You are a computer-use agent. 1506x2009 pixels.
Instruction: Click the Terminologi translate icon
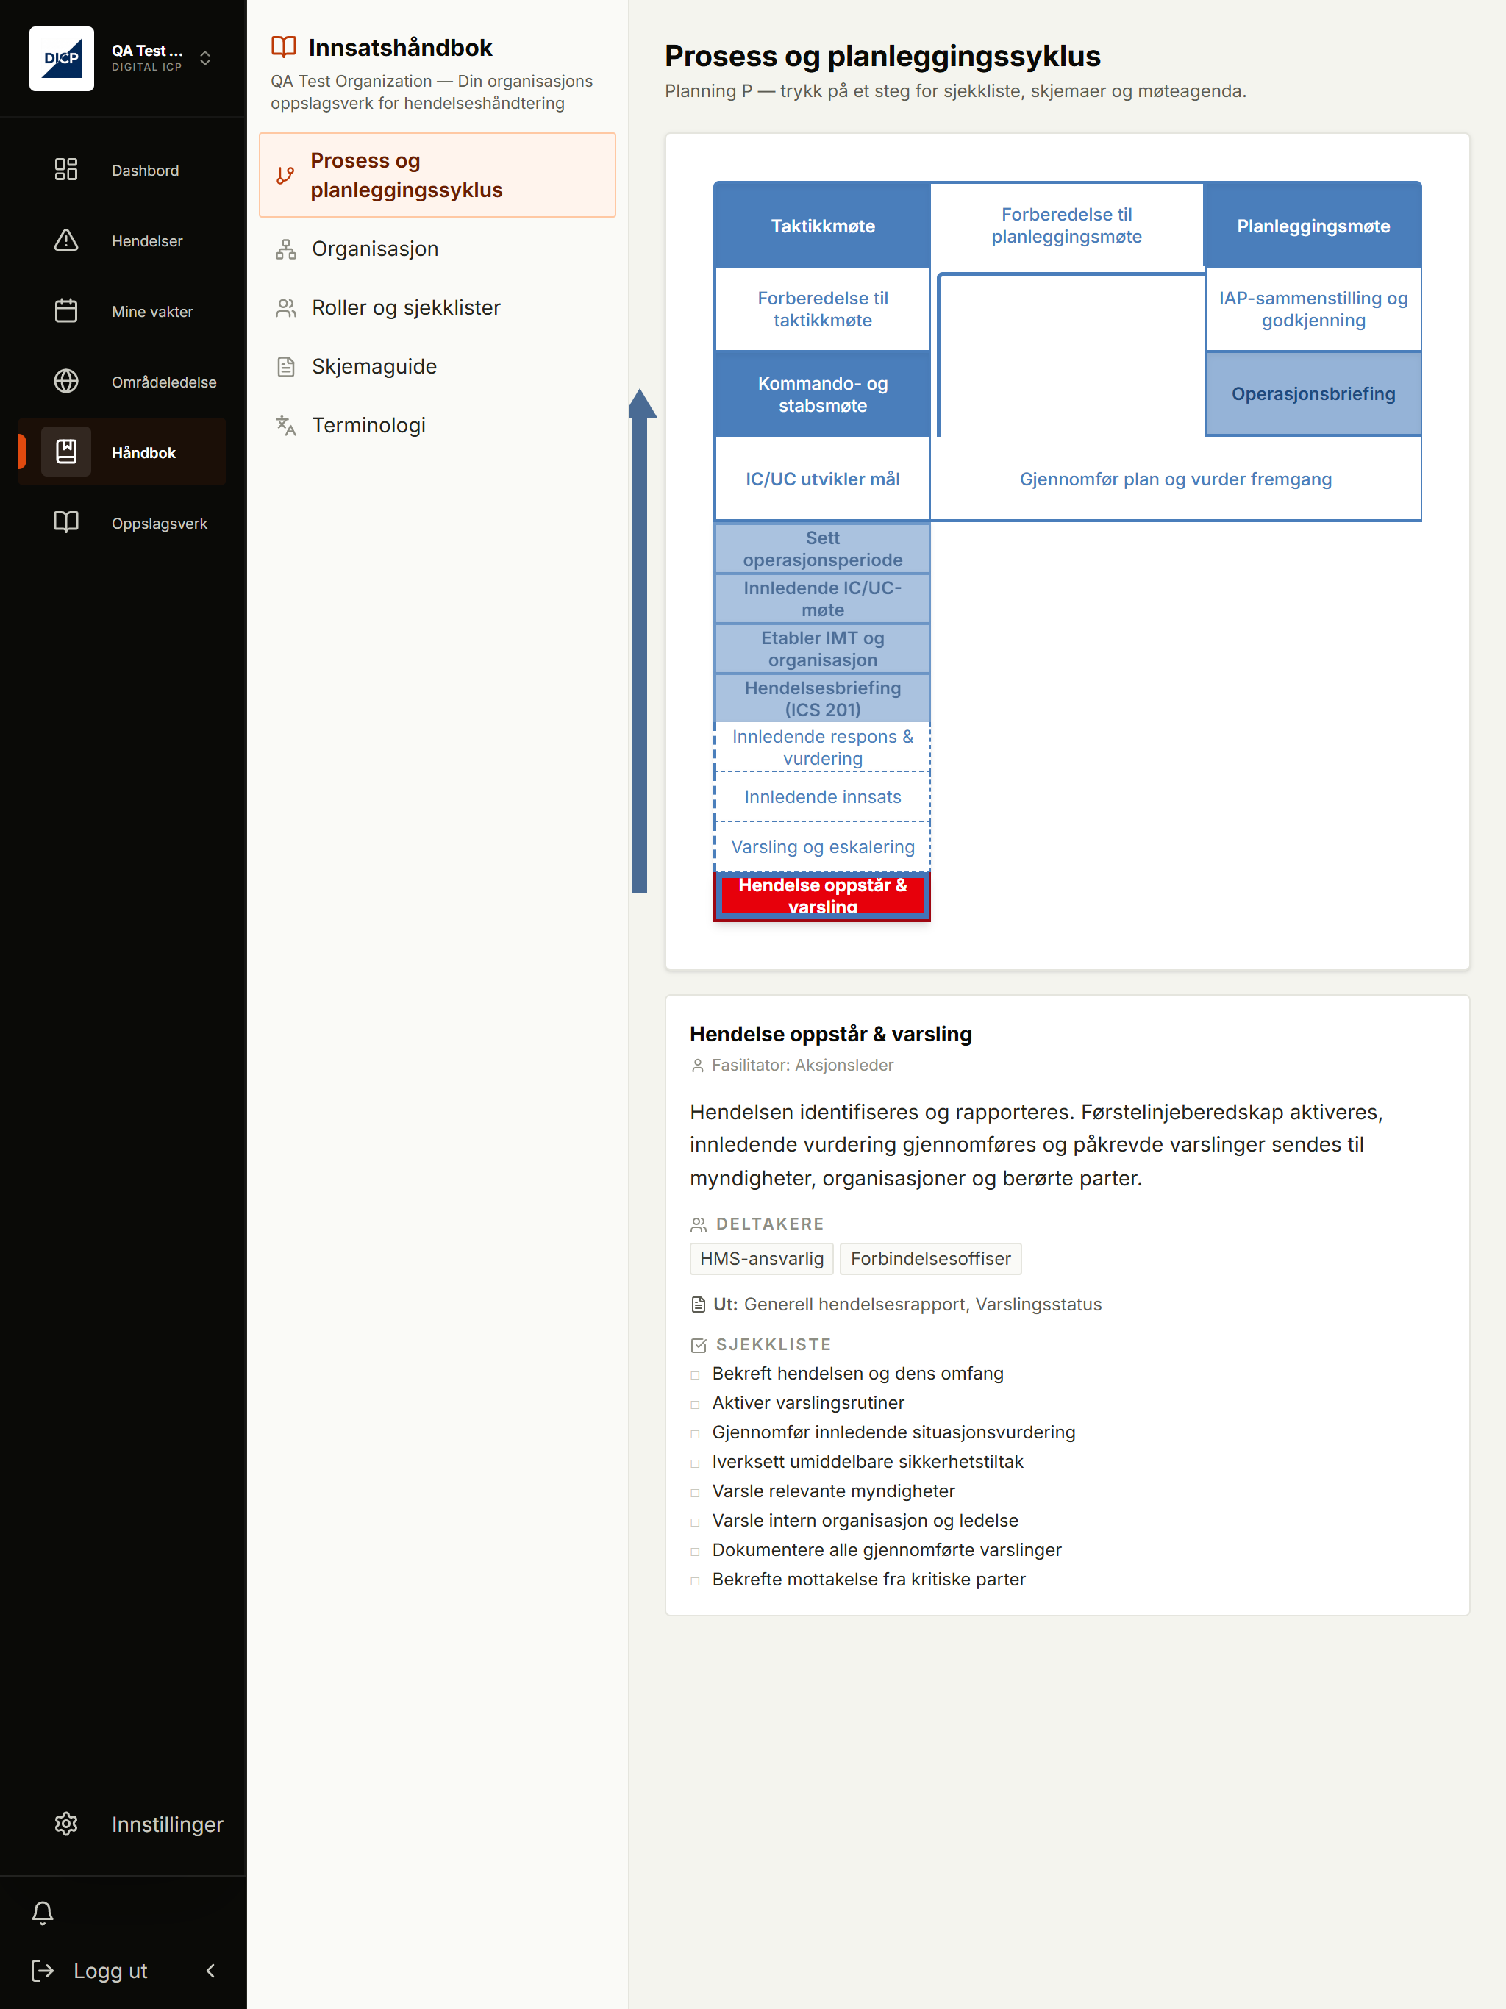pyautogui.click(x=286, y=425)
